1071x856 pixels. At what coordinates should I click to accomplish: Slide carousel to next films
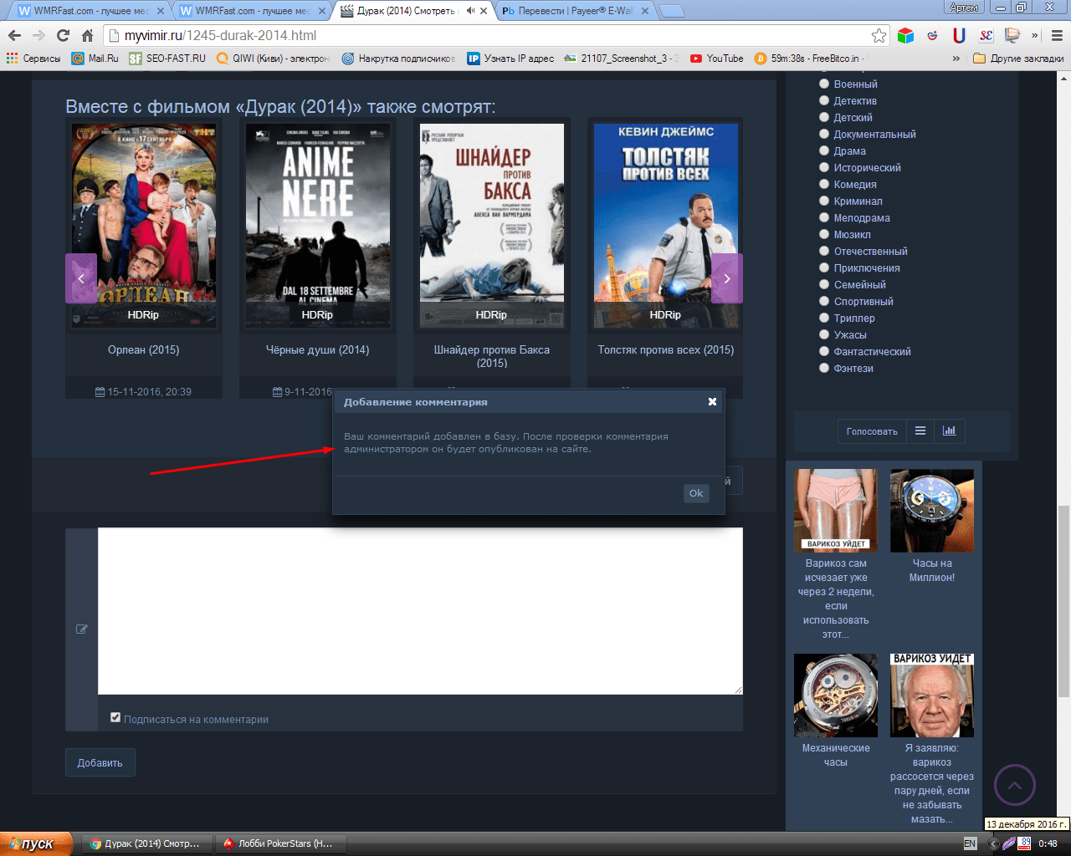click(727, 278)
